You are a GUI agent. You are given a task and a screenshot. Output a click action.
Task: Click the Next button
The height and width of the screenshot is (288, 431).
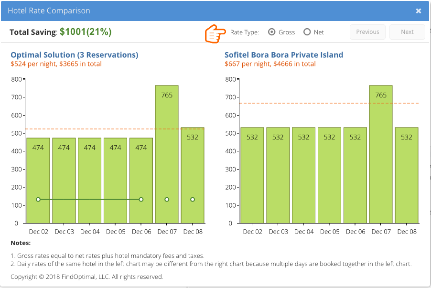click(x=407, y=32)
